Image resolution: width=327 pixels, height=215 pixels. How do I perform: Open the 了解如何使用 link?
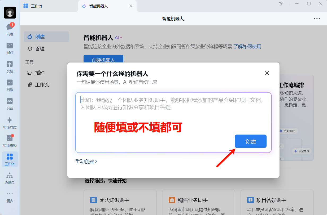(247, 47)
